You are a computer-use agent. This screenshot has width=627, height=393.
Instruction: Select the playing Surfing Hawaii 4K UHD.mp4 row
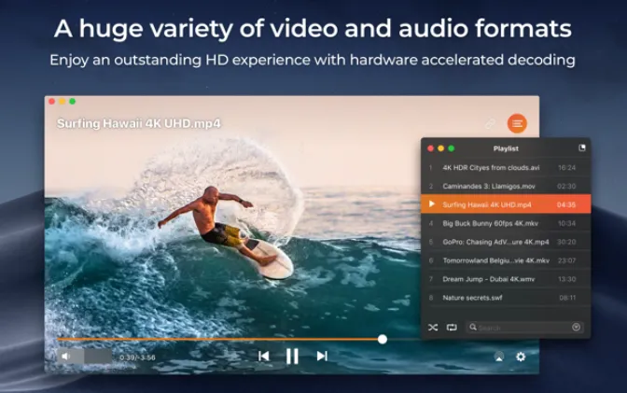pos(506,204)
